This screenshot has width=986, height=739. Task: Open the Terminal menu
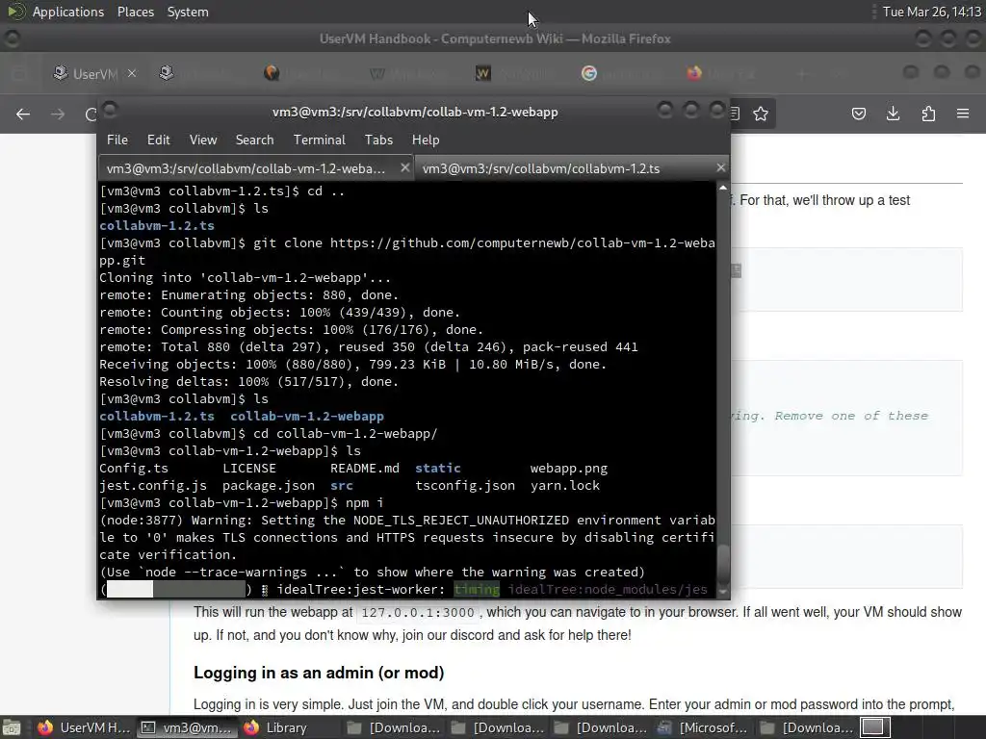pos(320,140)
